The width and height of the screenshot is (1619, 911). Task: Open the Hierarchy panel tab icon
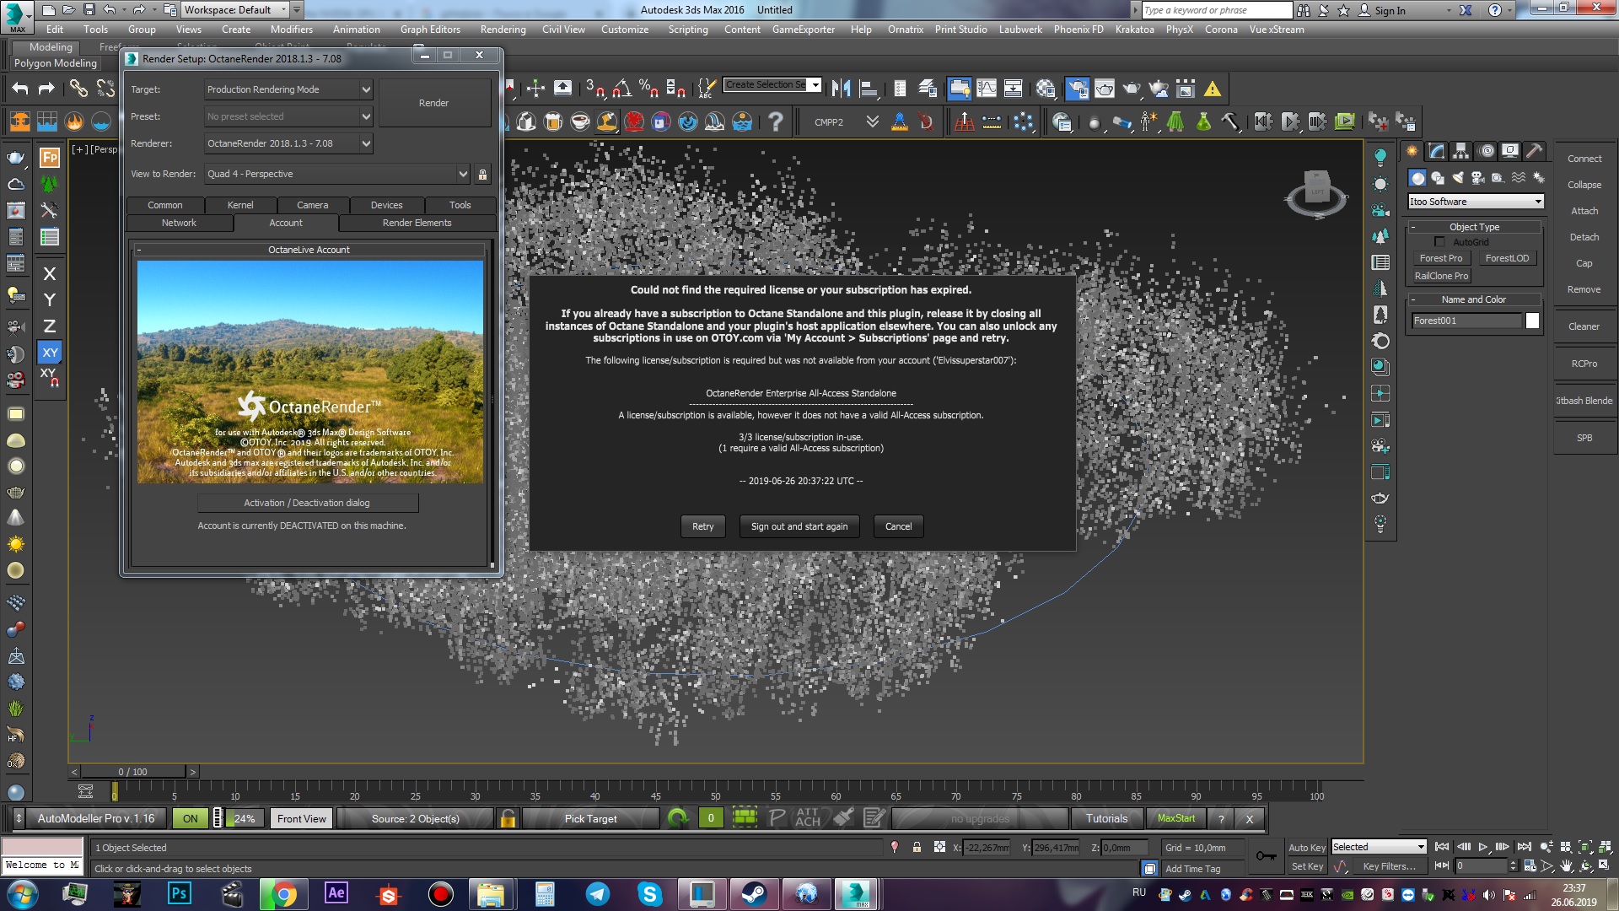click(x=1461, y=151)
